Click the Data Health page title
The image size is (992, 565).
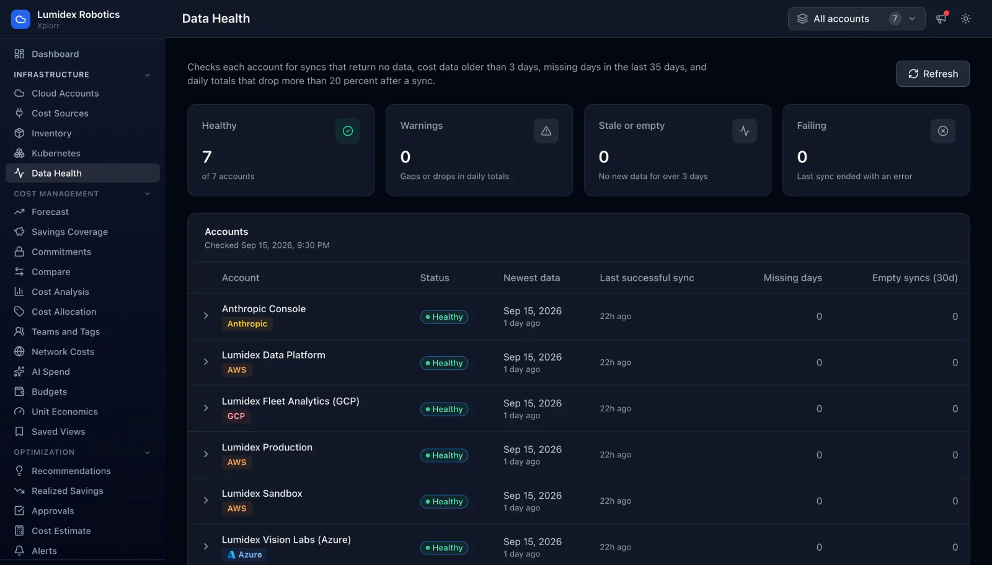point(216,19)
